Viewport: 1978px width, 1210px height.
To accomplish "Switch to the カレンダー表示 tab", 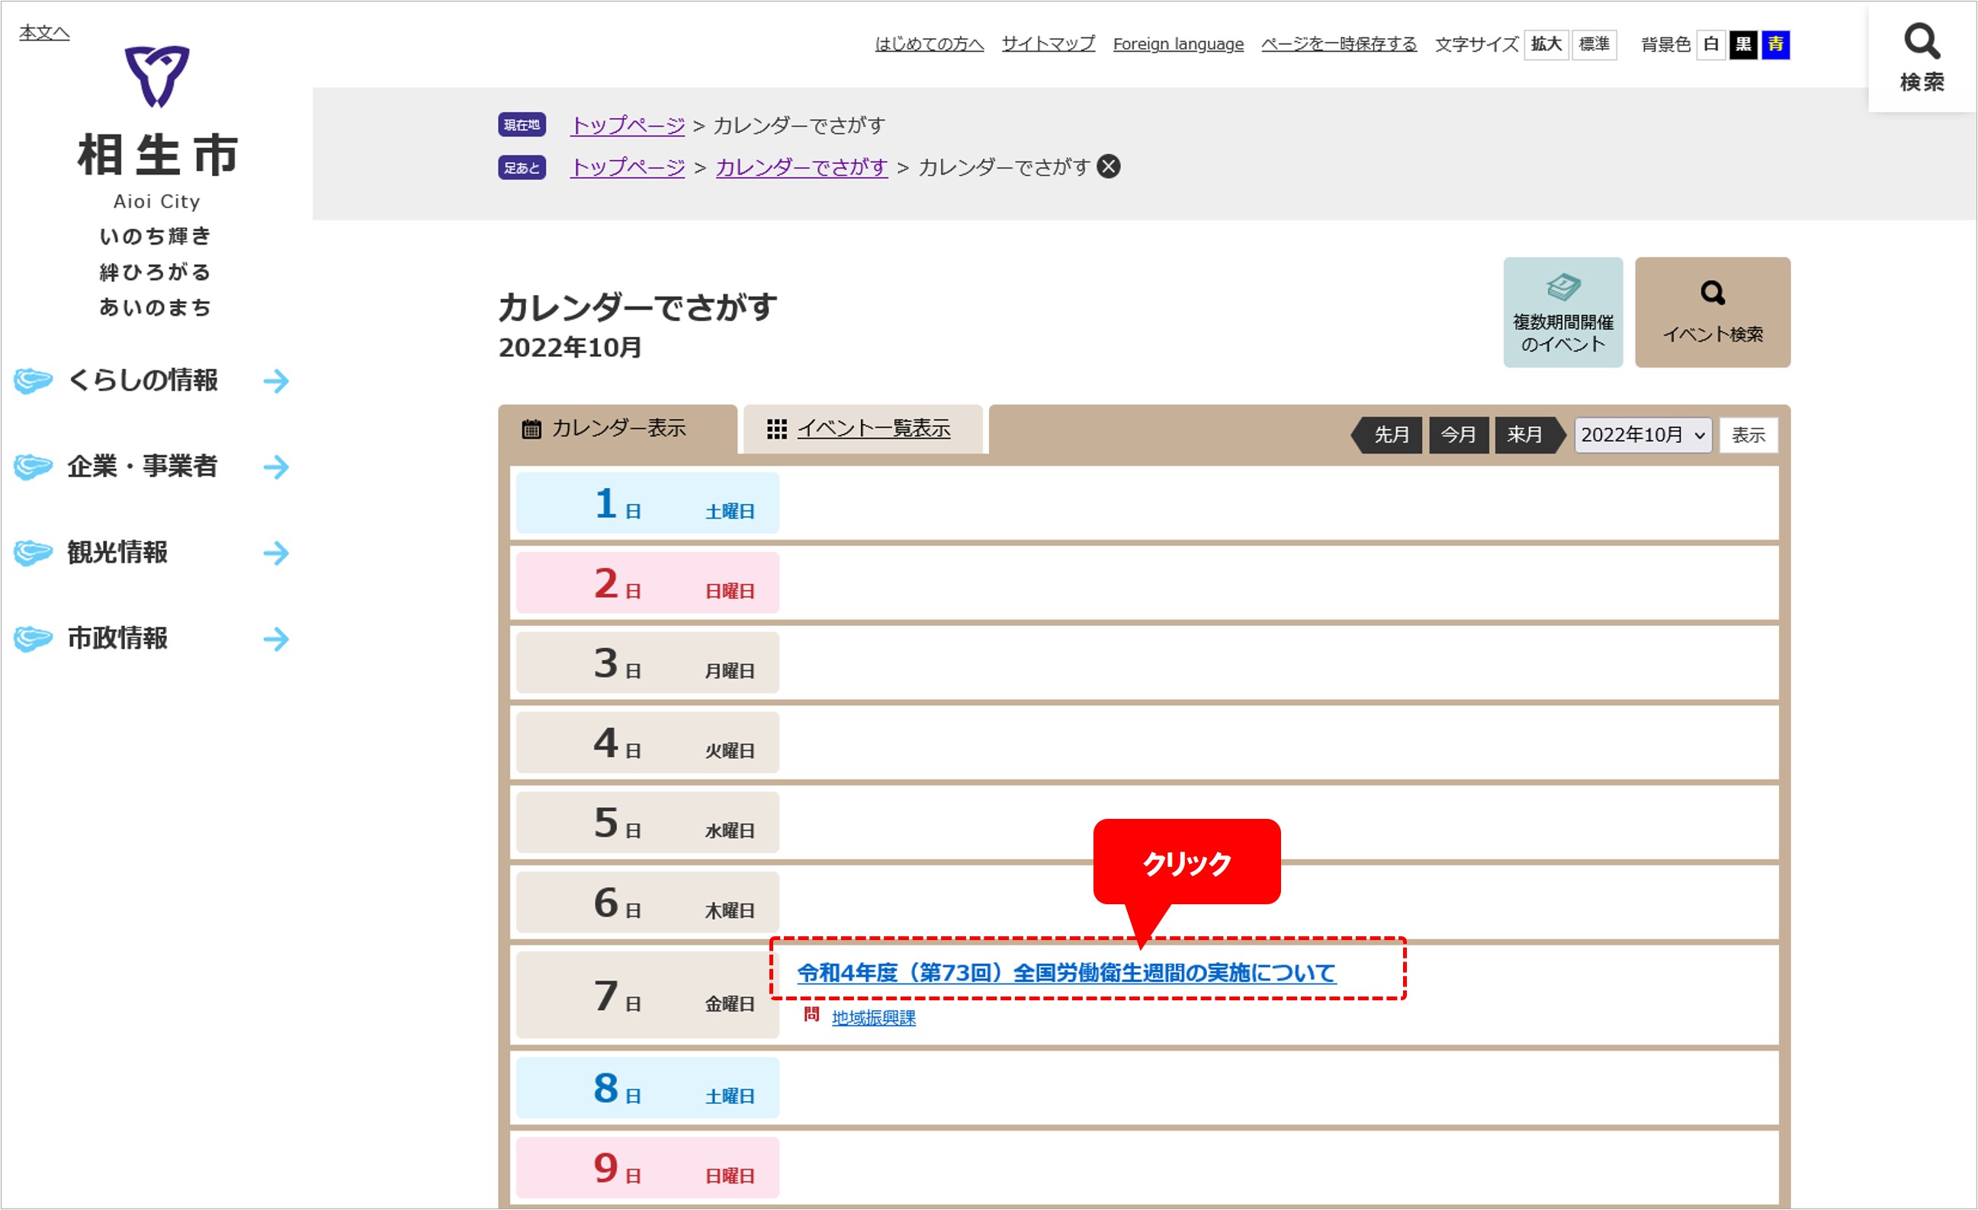I will [x=618, y=428].
